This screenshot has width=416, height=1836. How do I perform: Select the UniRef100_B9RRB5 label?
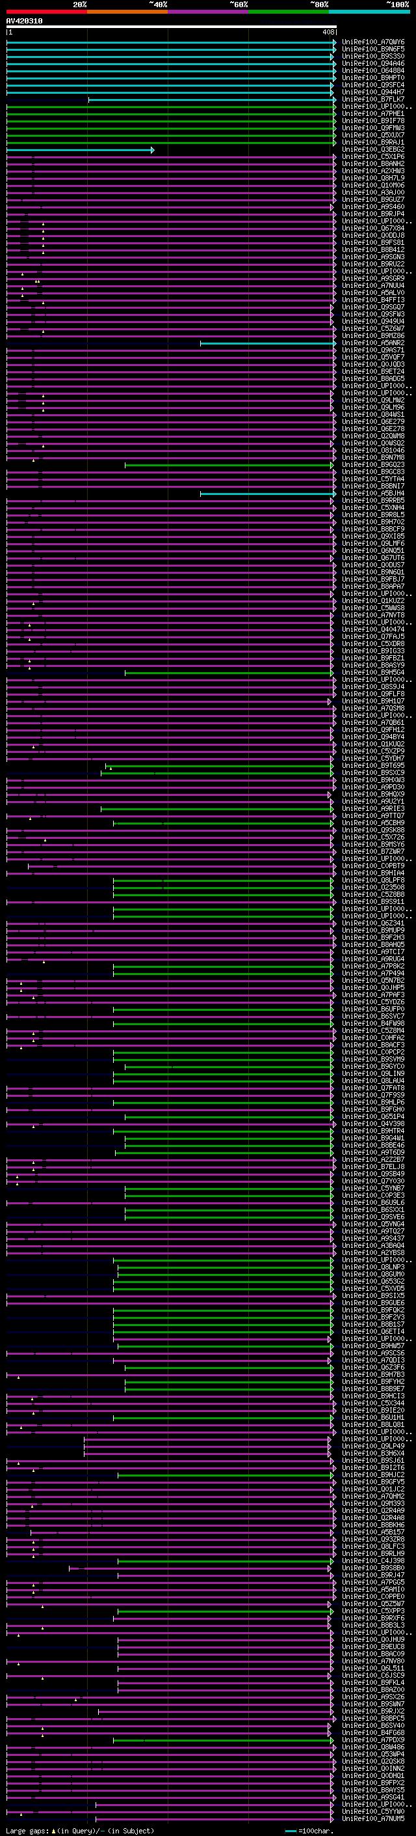pos(373,501)
